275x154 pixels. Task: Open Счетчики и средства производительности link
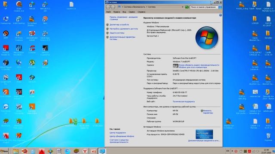pos(119,141)
